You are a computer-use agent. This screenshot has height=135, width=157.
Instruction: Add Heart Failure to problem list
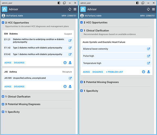pos(114,72)
